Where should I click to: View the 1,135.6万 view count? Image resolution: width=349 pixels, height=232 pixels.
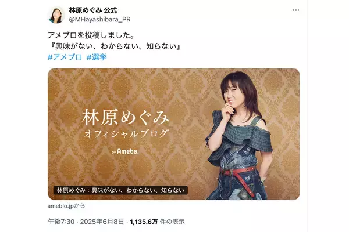click(144, 222)
